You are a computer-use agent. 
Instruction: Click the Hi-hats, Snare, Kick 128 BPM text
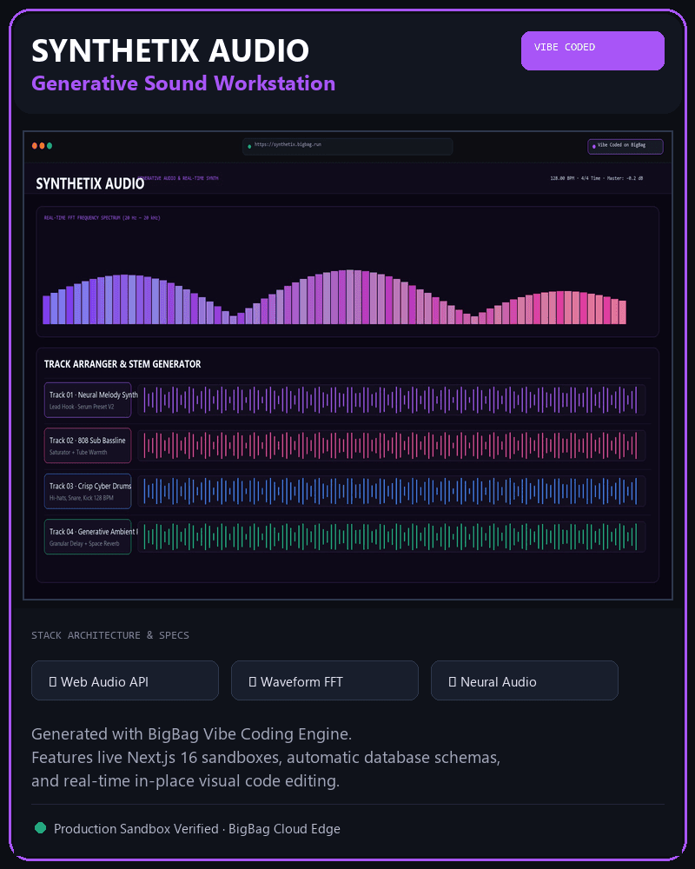coord(82,498)
